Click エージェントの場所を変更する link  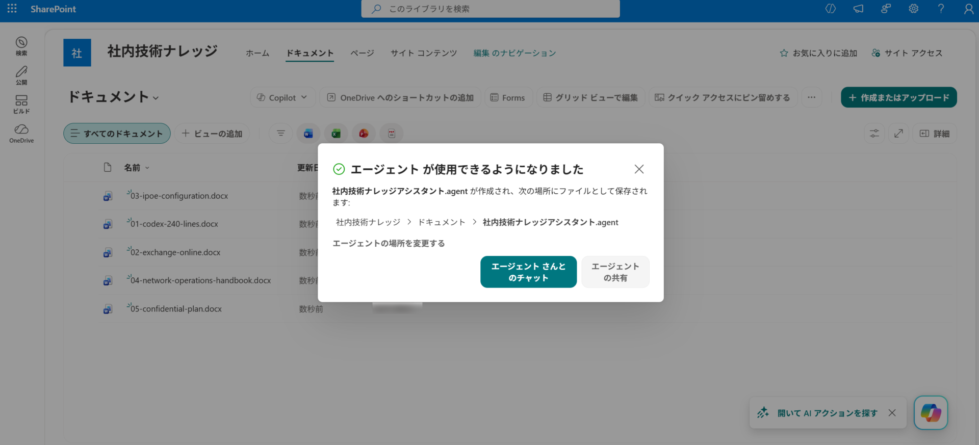(389, 244)
